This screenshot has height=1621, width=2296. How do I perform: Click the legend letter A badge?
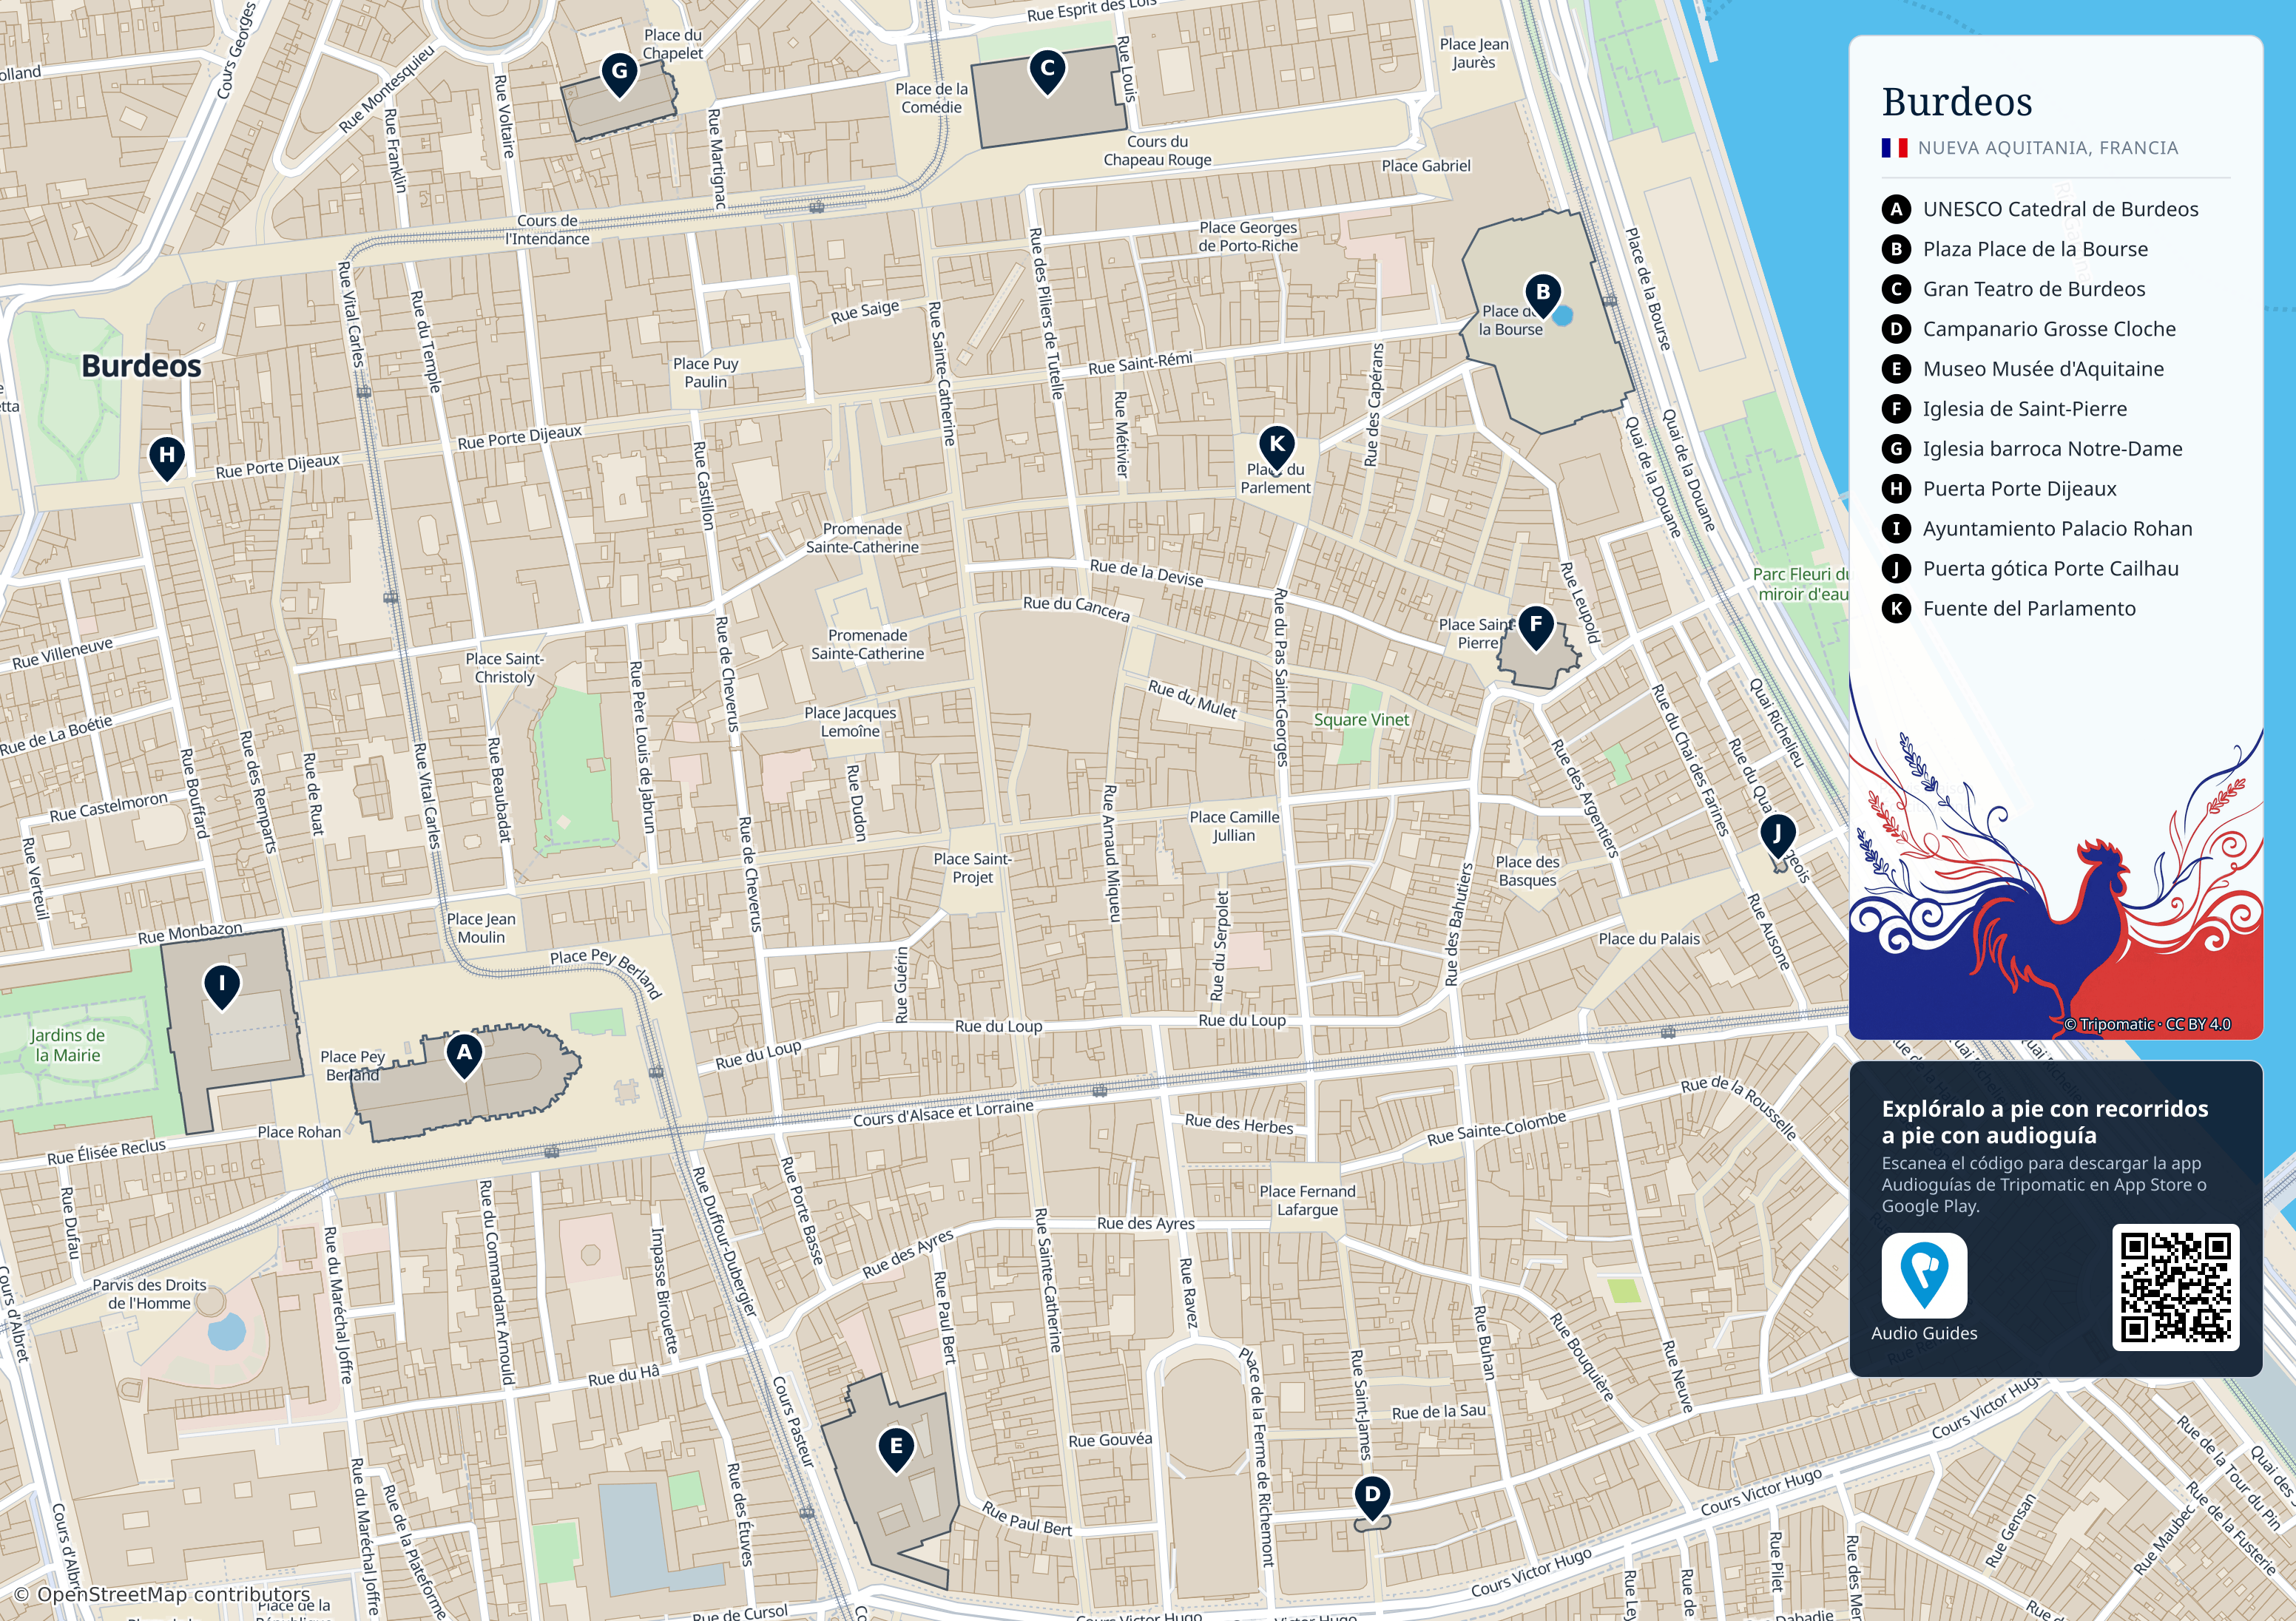point(1896,209)
